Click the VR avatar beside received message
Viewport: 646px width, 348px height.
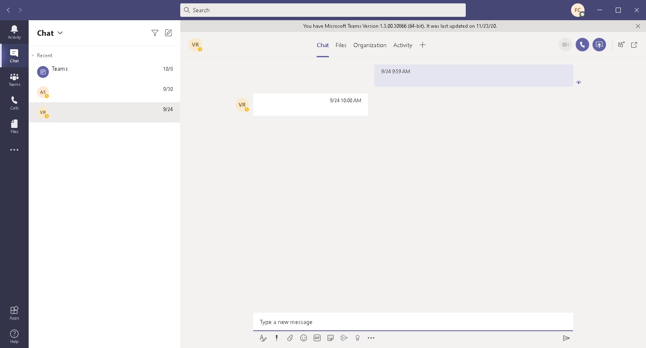(x=242, y=105)
